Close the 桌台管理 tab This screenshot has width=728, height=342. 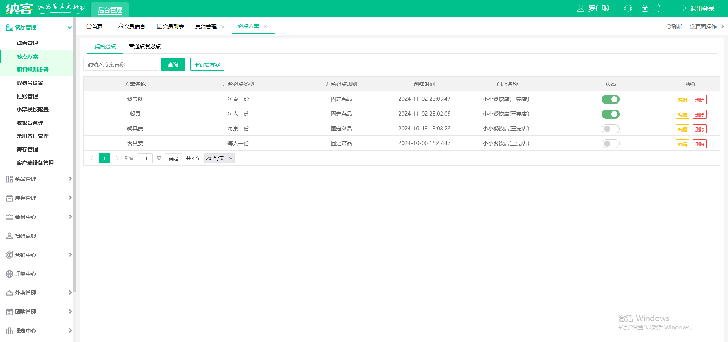click(223, 27)
